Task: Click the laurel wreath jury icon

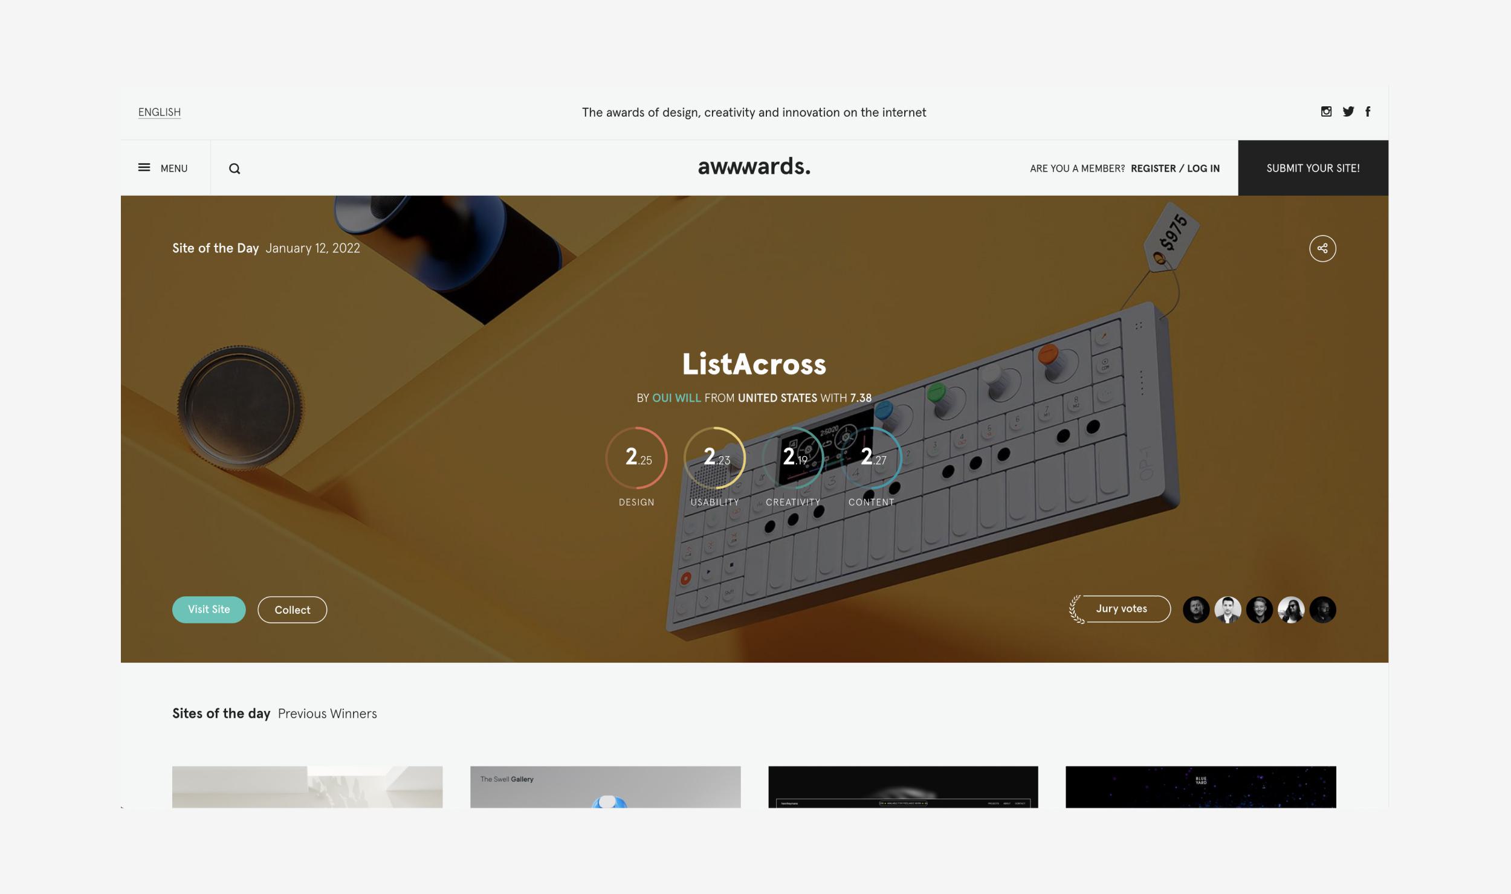Action: pos(1076,609)
